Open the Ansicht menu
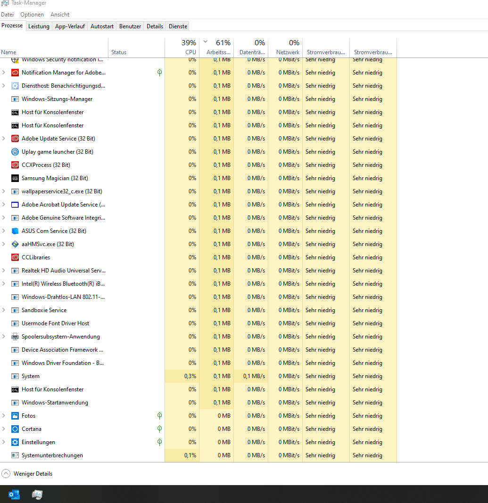The width and height of the screenshot is (488, 503). coord(60,15)
